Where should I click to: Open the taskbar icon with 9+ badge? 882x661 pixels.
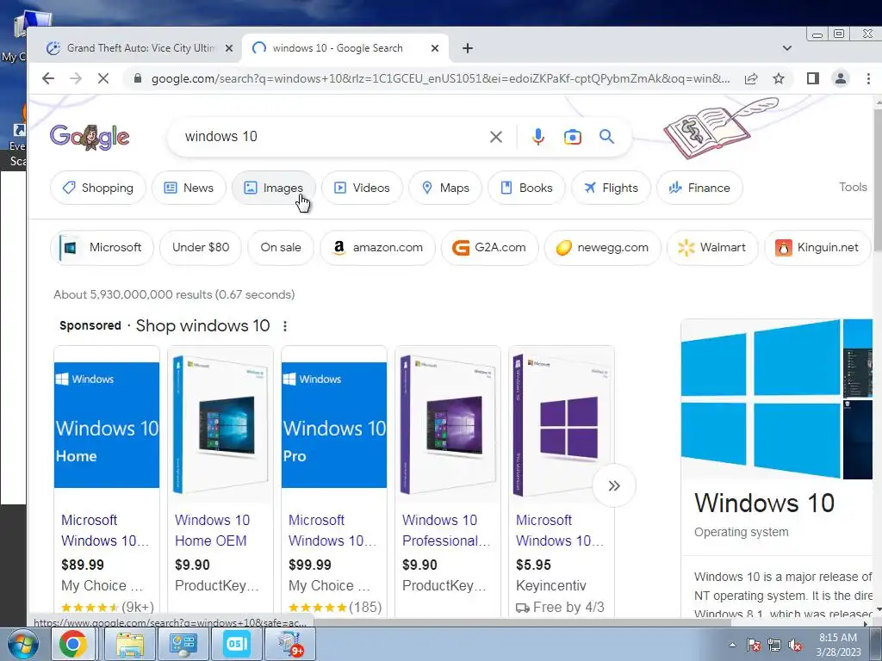click(289, 644)
